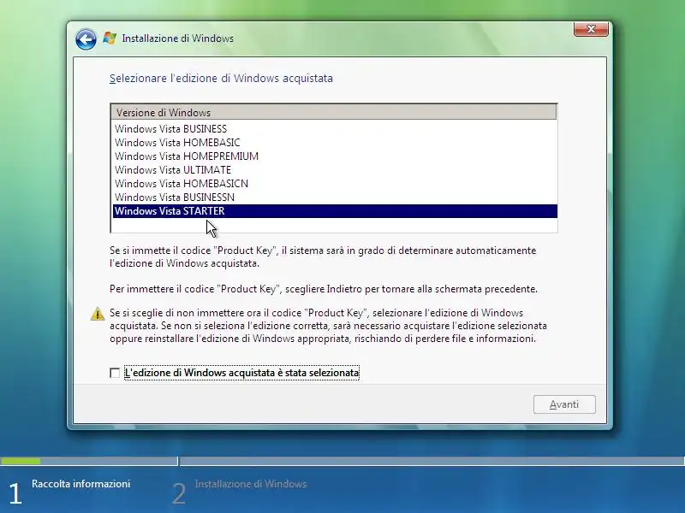
Task: Select Windows Vista BUSINESS edition
Action: pyautogui.click(x=335, y=129)
